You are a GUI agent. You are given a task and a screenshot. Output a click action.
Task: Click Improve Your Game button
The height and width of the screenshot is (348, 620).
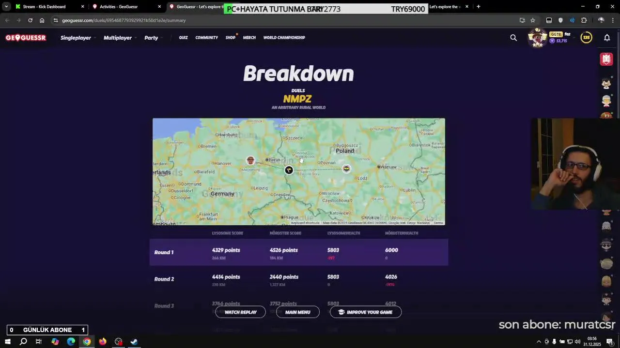tap(366, 312)
